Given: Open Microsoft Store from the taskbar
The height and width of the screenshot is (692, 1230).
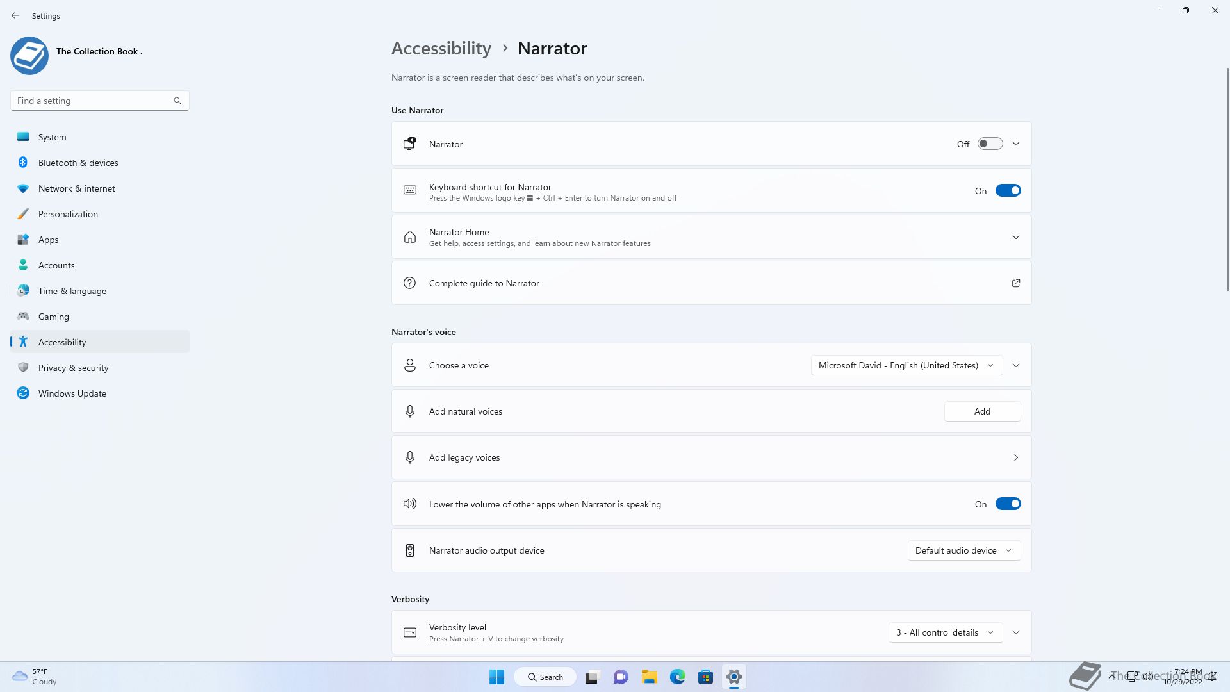Looking at the screenshot, I should tap(706, 677).
